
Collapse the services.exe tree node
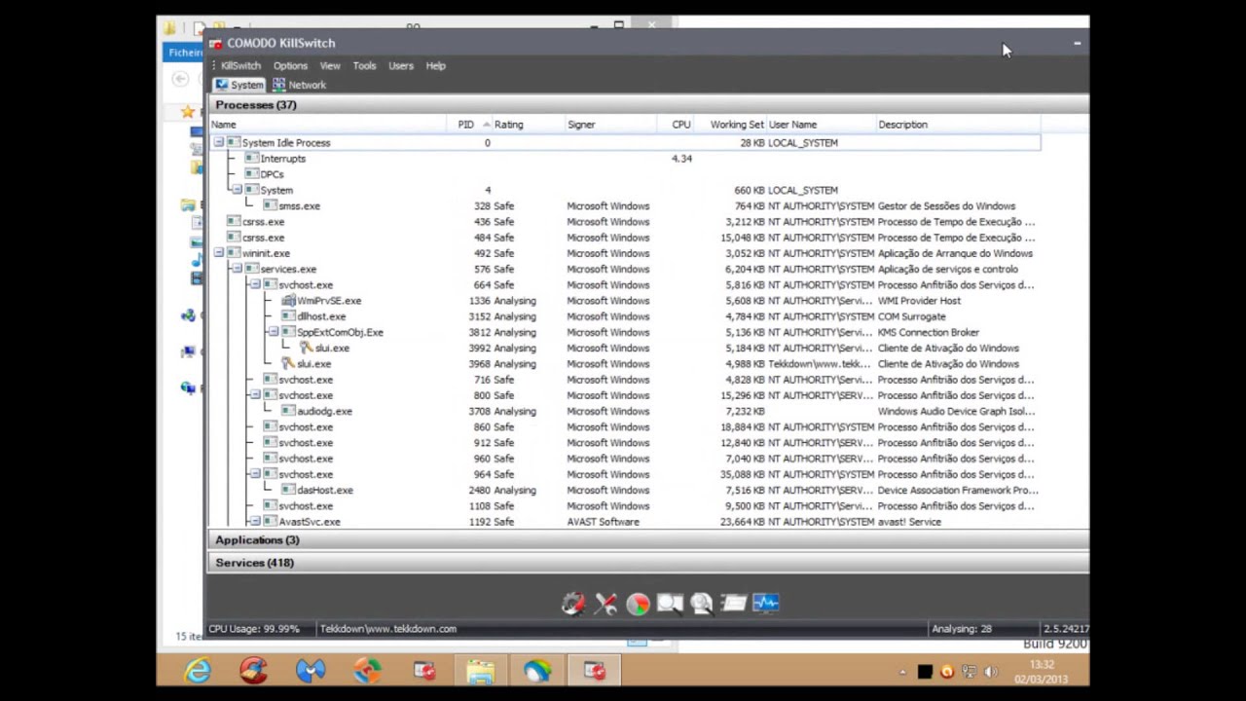click(x=237, y=269)
